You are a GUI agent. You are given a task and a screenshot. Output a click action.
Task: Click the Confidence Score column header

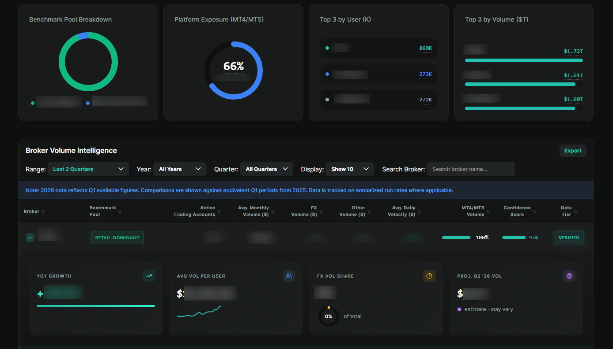(x=517, y=211)
